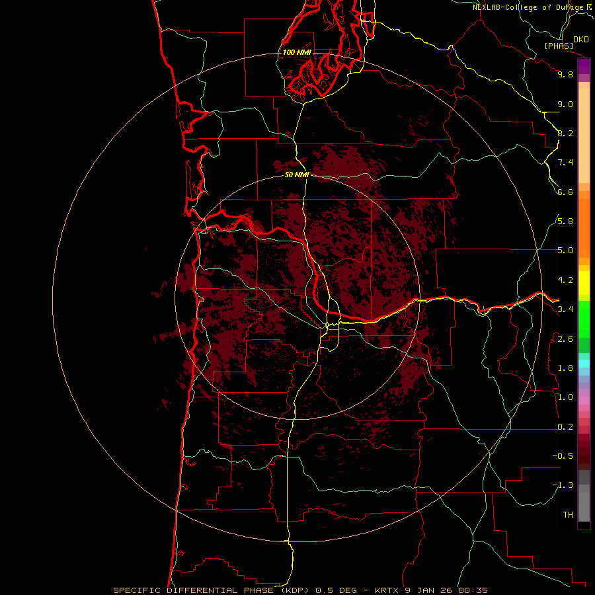Screen dimensions: 595x595
Task: Click the -1.3 legend value label
Action: point(563,485)
